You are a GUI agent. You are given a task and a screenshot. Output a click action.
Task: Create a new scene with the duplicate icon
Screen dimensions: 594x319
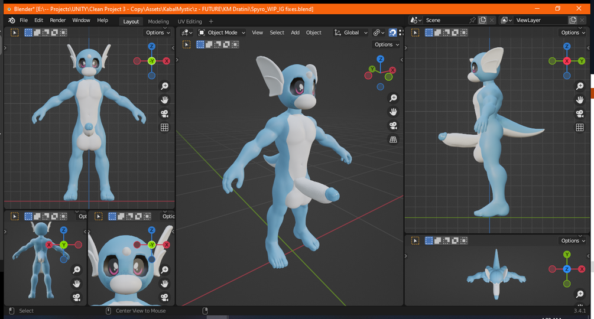coord(482,21)
